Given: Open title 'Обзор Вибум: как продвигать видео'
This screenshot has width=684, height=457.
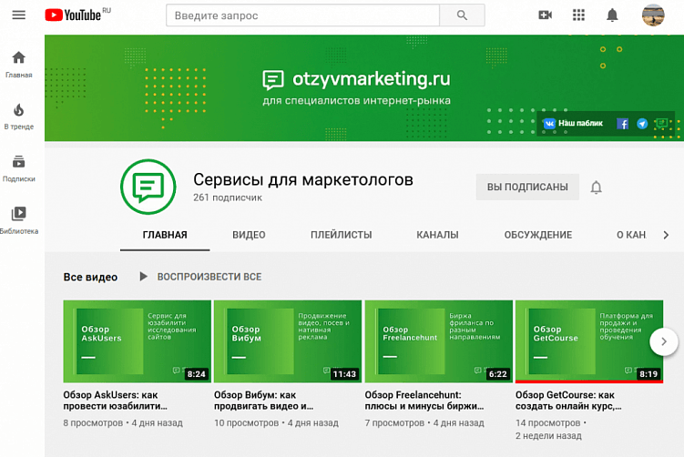Looking at the screenshot, I should pos(263,401).
